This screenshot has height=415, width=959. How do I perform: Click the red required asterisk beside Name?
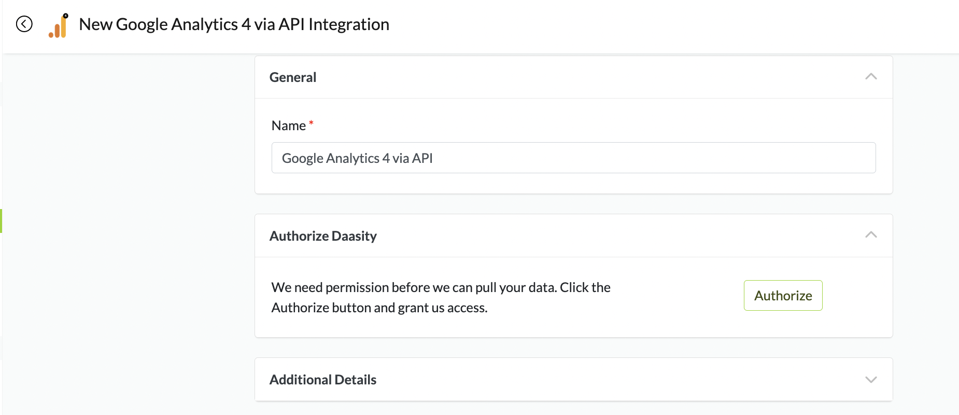(x=311, y=123)
